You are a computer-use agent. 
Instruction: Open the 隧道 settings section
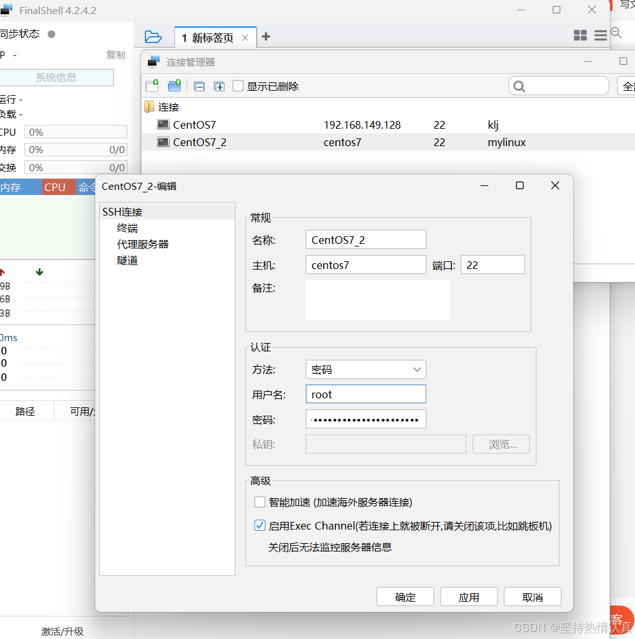tap(127, 261)
